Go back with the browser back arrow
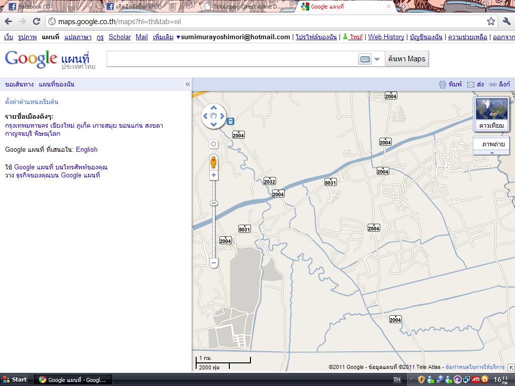Image resolution: width=515 pixels, height=386 pixels. click(x=8, y=22)
